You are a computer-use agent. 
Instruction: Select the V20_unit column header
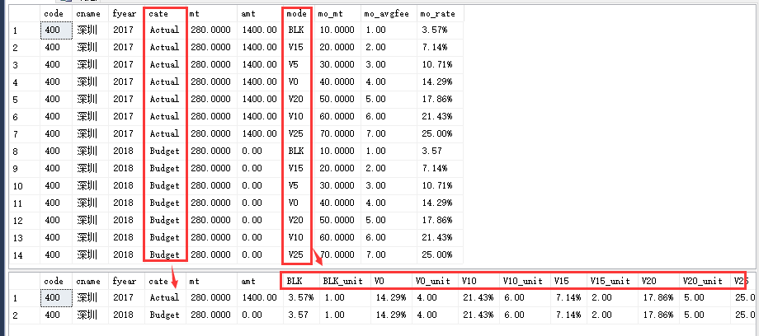701,281
